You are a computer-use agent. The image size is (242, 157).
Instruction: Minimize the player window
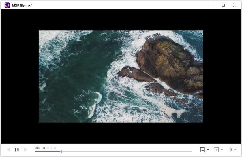212,5
